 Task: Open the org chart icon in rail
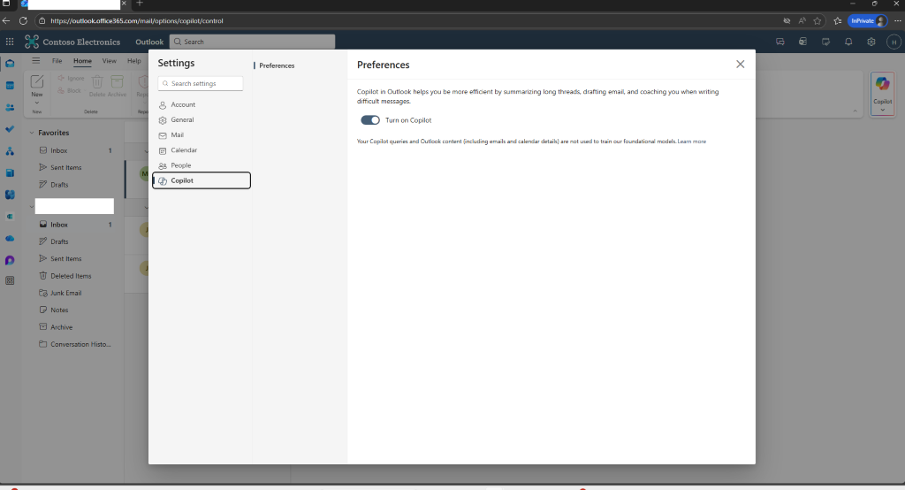[x=10, y=151]
